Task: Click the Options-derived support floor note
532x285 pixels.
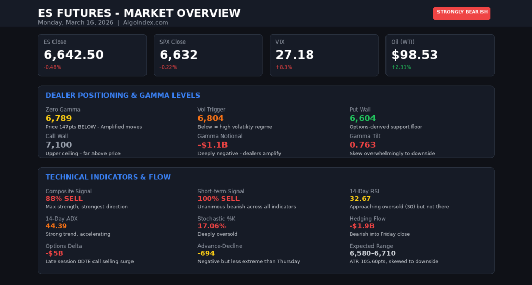Action: point(386,127)
